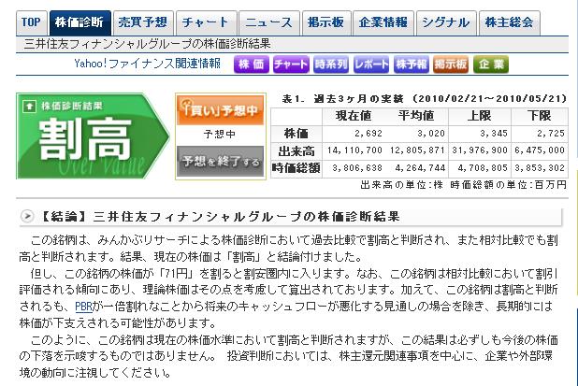Click the 三井住友フィナンシャルグループの株価診断結果 title bar
The width and height of the screenshot is (578, 386).
(147, 44)
